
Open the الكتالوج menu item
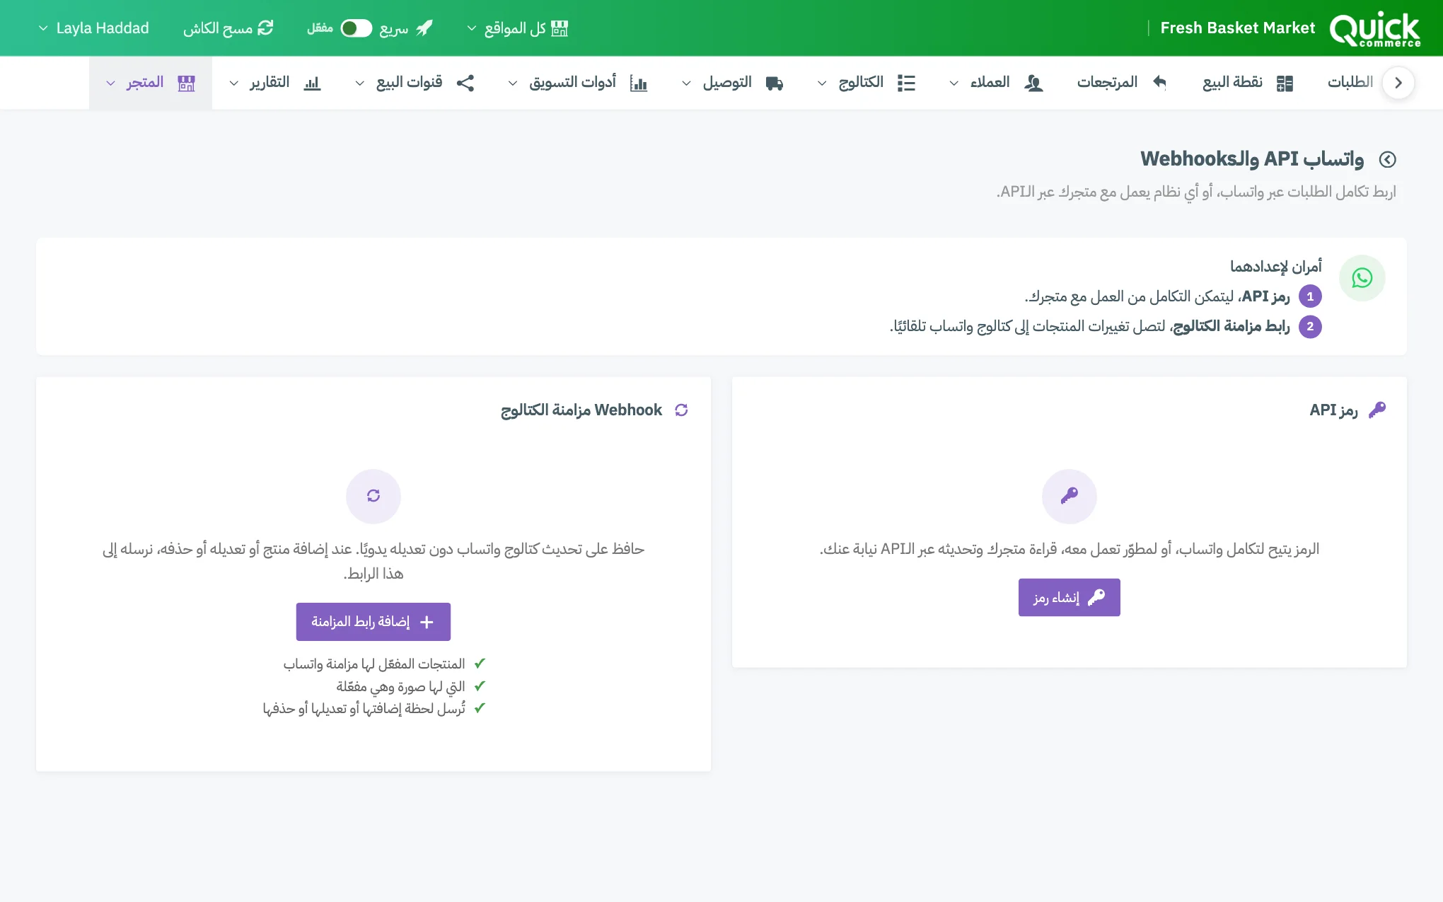[x=866, y=83]
